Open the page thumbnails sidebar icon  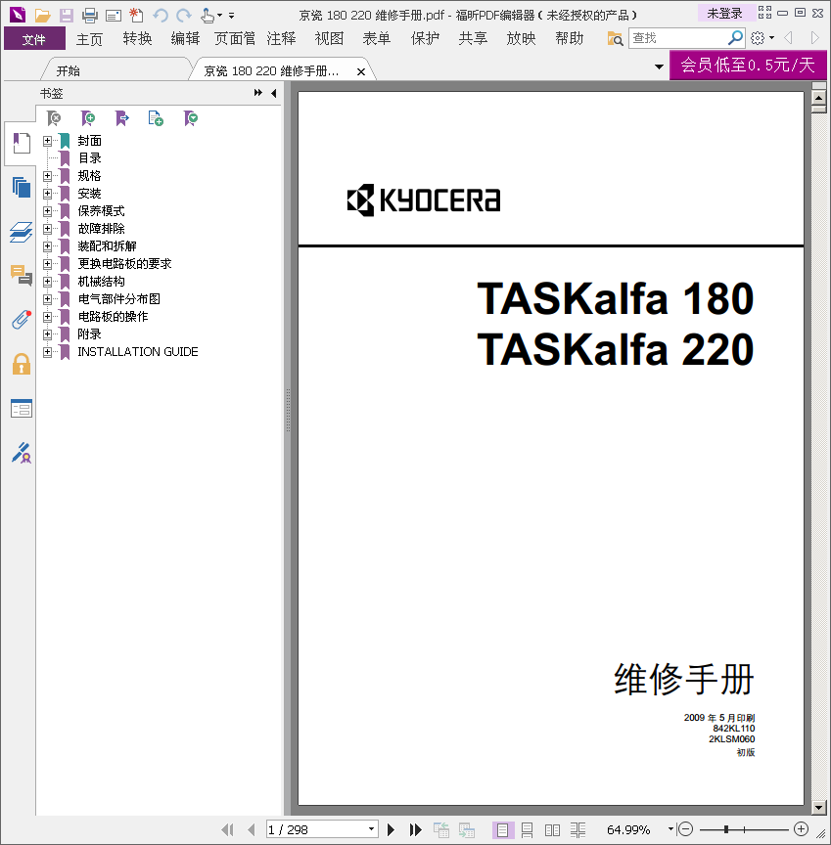pos(21,188)
